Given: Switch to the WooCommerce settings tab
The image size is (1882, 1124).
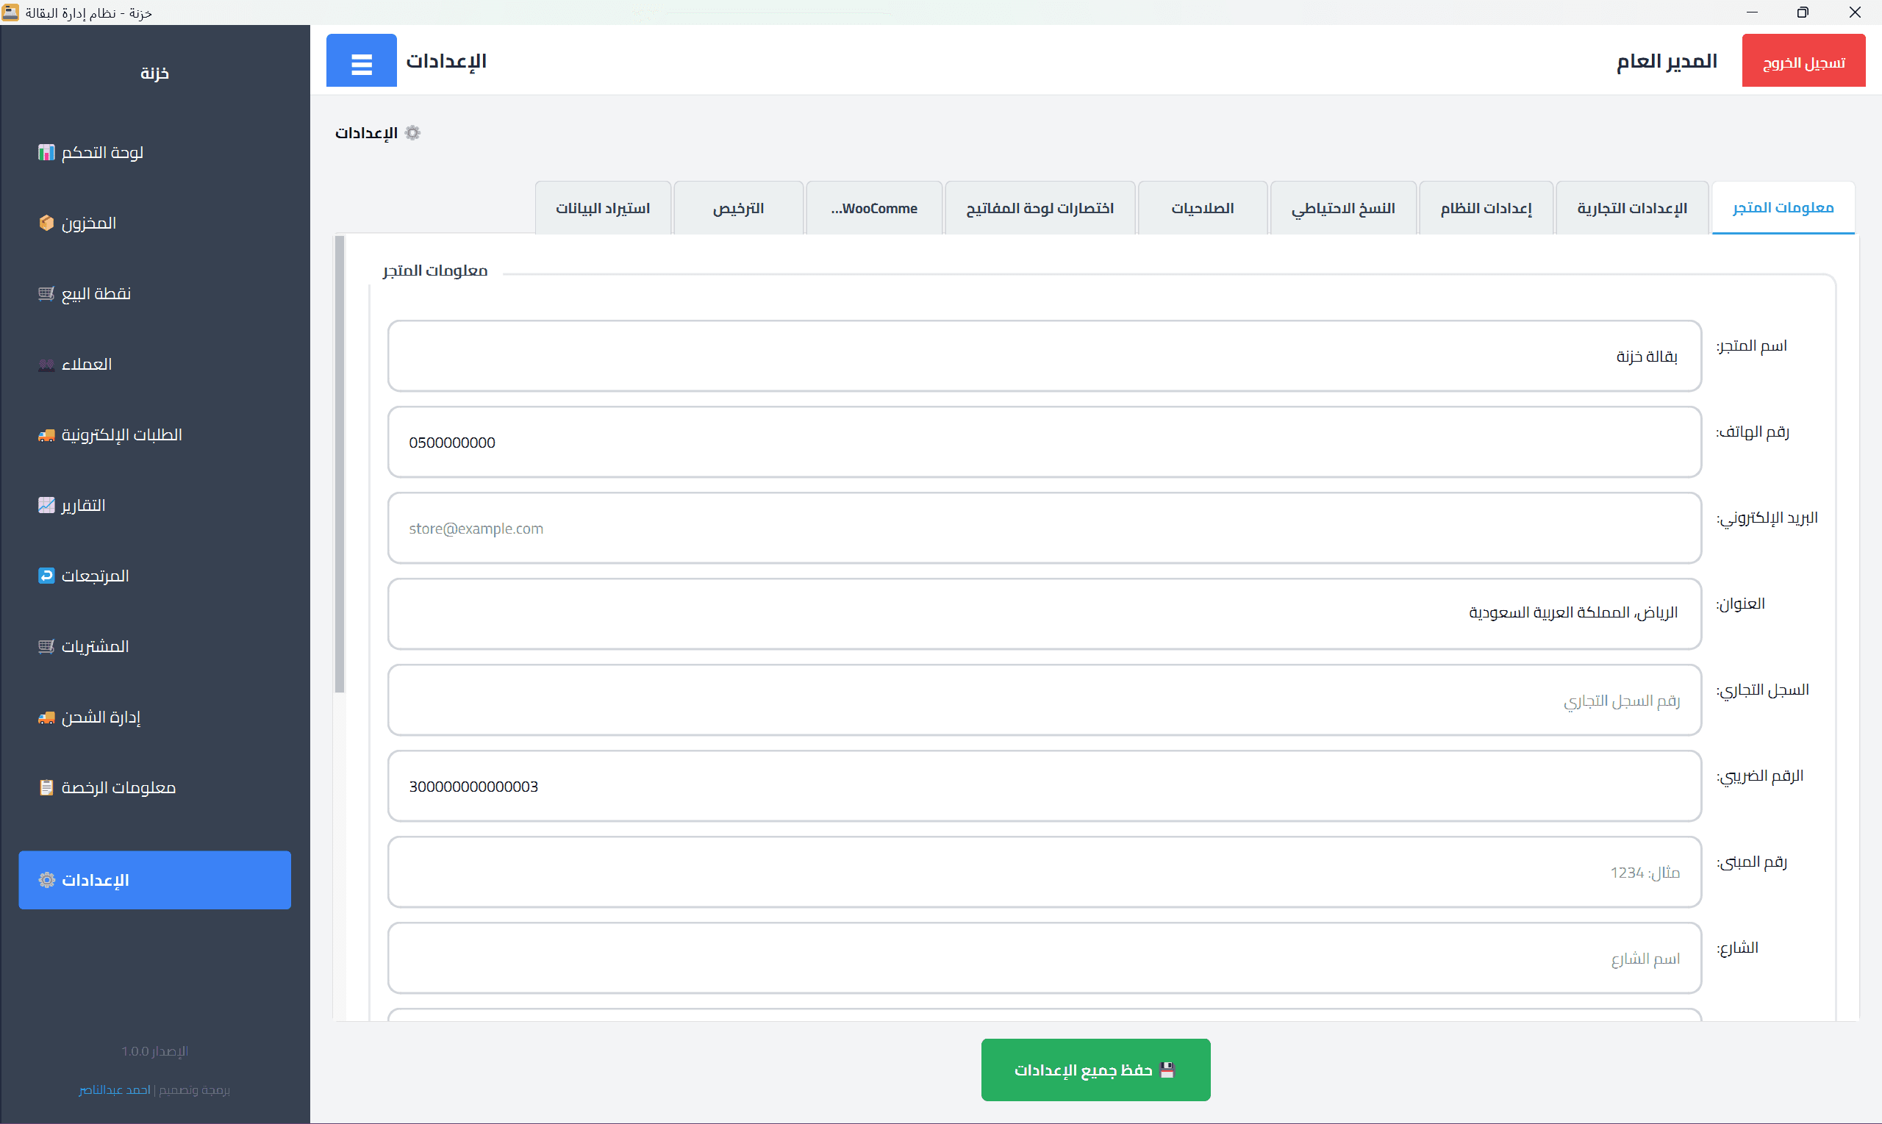Looking at the screenshot, I should 874,208.
